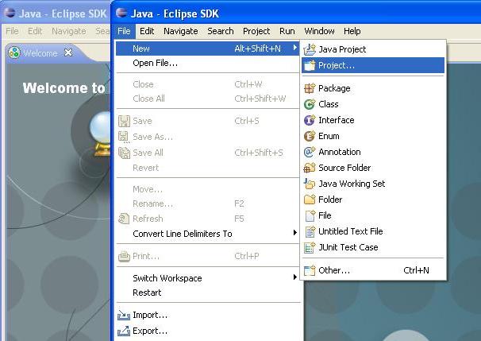Image resolution: width=481 pixels, height=341 pixels.
Task: Open the Edit menu
Action: click(147, 31)
